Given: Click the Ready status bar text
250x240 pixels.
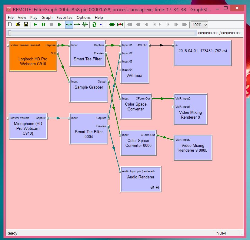Looking at the screenshot, I should tap(12, 233).
